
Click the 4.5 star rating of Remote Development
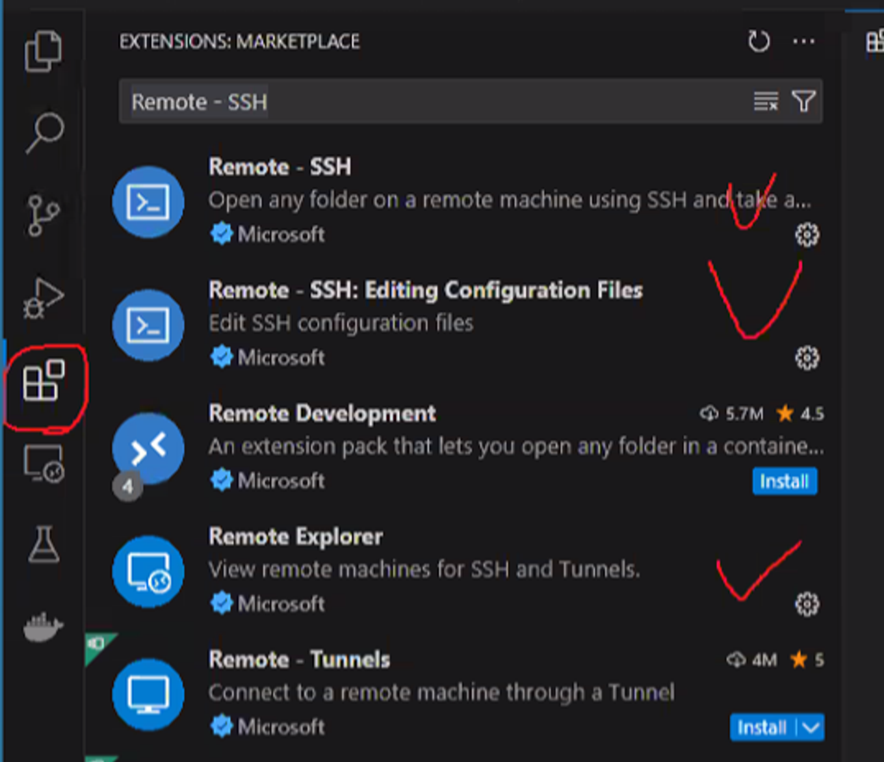tap(800, 414)
